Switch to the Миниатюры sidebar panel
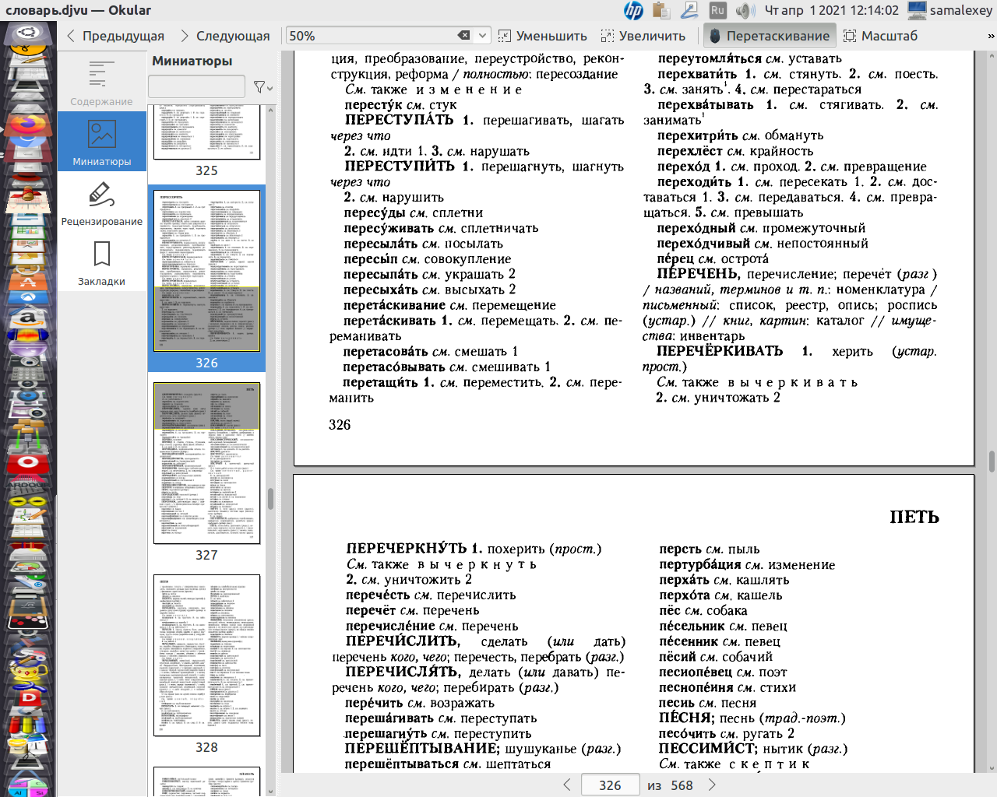This screenshot has height=797, width=997. point(101,142)
